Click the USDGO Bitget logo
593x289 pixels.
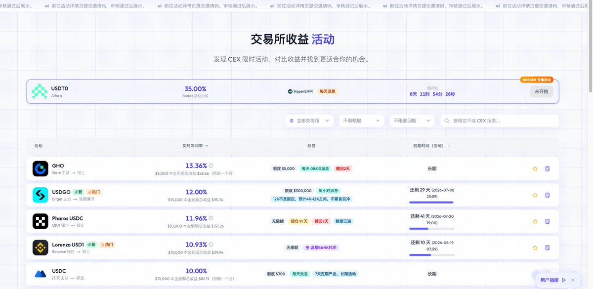coord(41,195)
